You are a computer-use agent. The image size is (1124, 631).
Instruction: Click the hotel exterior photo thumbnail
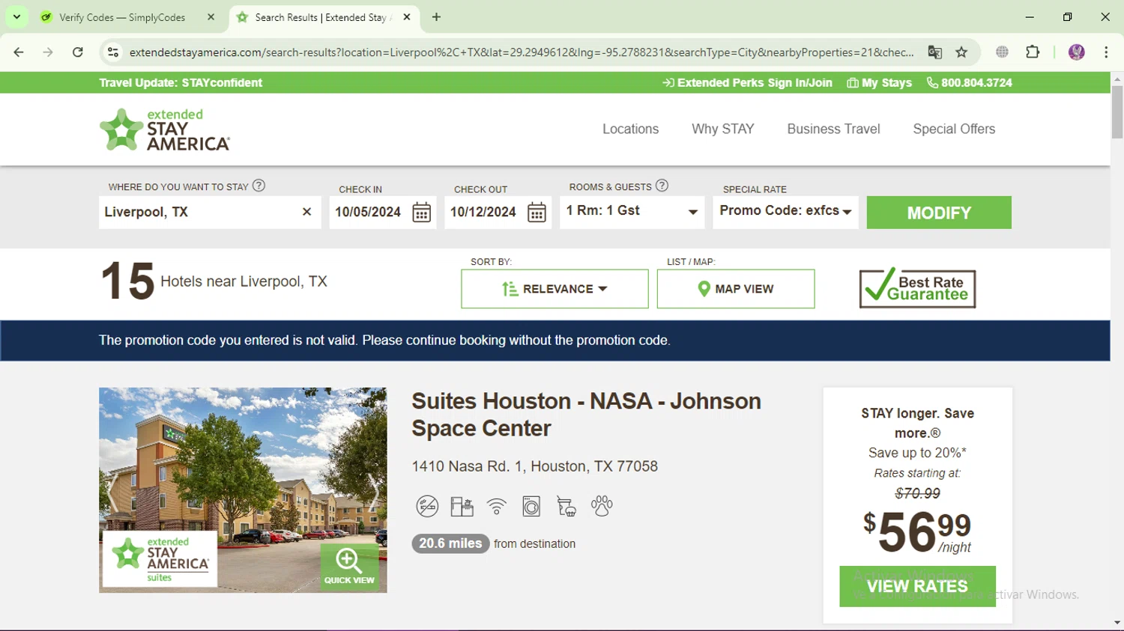click(243, 490)
